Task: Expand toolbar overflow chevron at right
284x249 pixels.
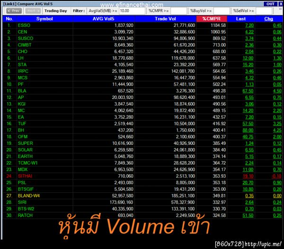Action: click(280, 9)
